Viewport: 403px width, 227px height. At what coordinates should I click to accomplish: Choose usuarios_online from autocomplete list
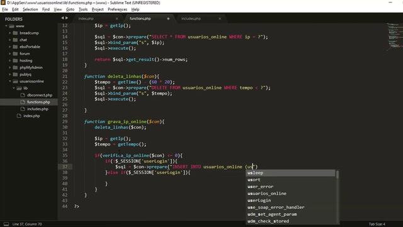point(291,194)
